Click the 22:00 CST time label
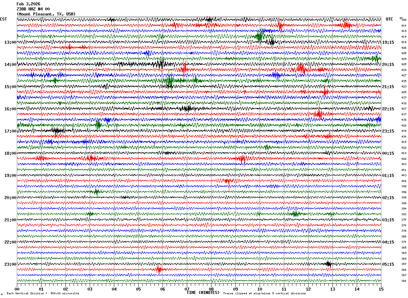 (x=10, y=242)
